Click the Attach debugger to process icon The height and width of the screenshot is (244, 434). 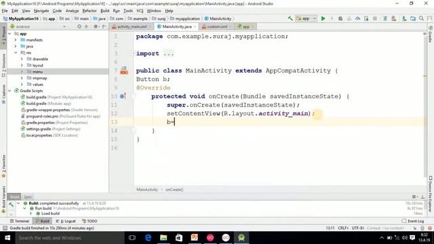pos(366,18)
